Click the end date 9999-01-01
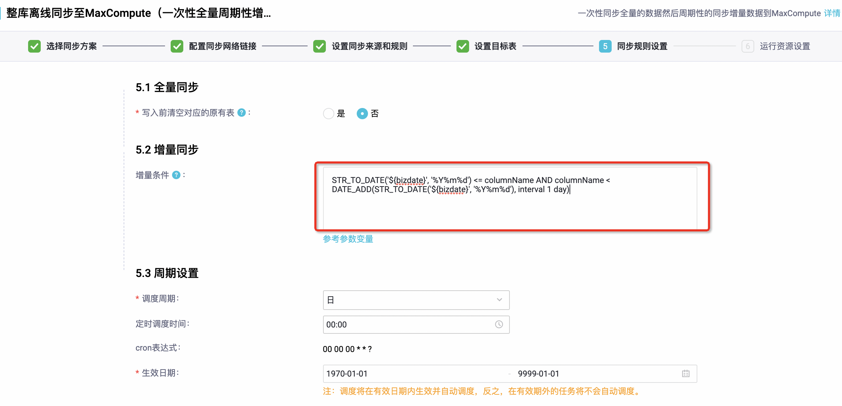The height and width of the screenshot is (406, 842). pos(538,374)
